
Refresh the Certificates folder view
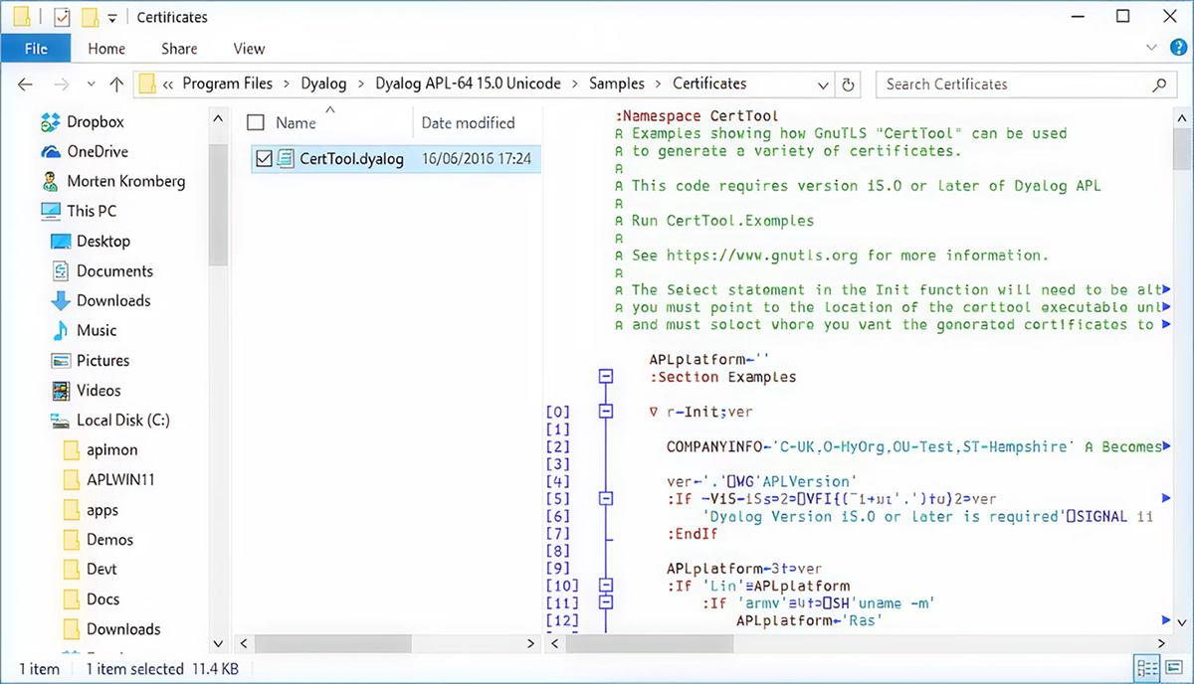tap(848, 85)
